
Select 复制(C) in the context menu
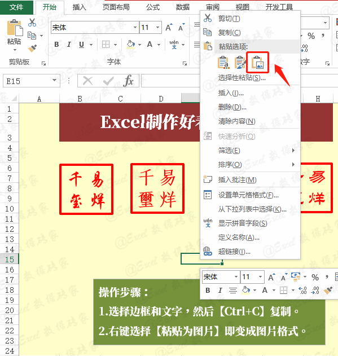tap(250, 33)
